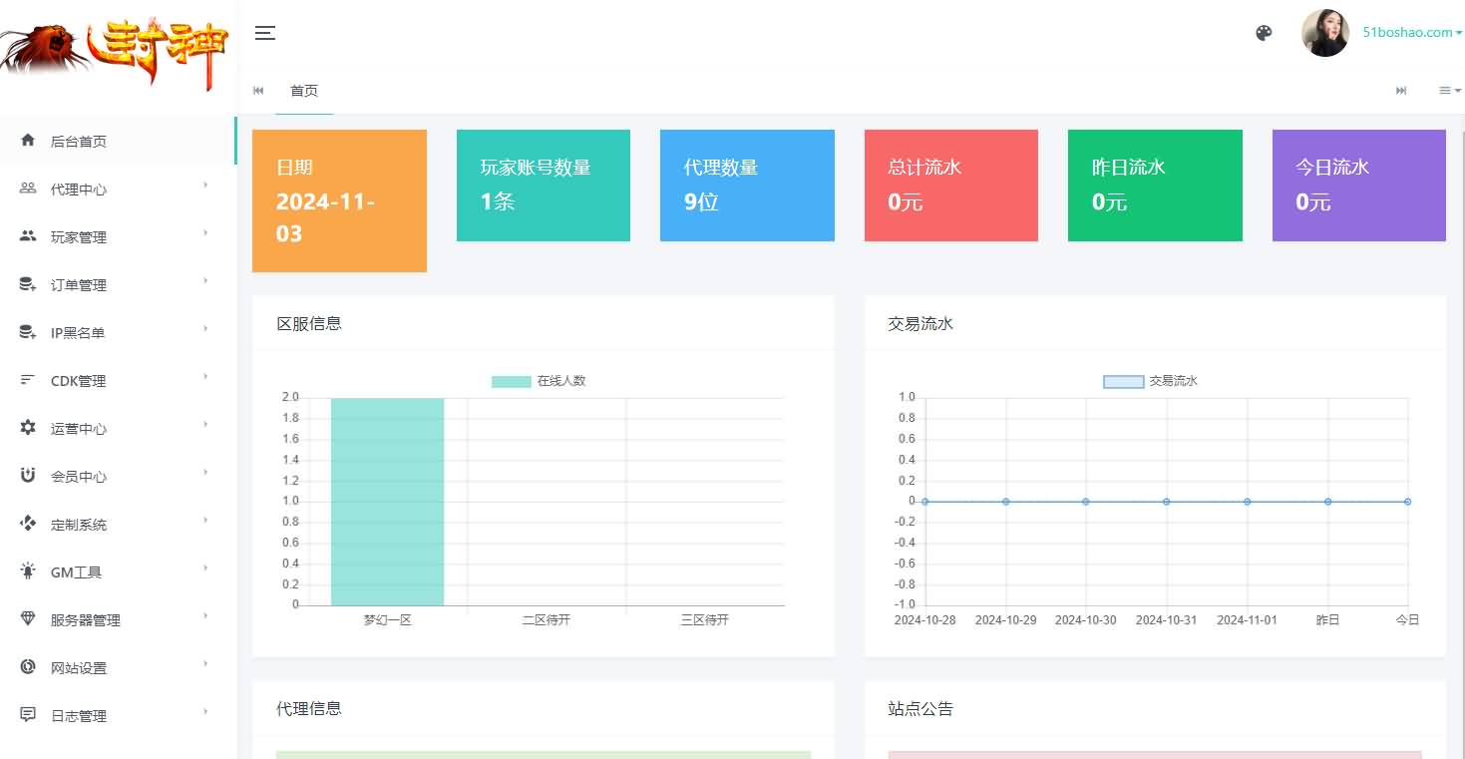Expand the 运营中心 sidebar menu

[x=79, y=428]
